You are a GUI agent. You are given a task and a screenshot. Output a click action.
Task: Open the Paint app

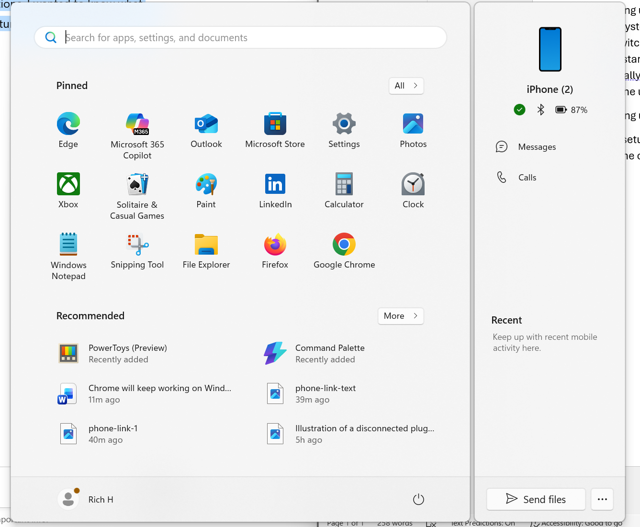[x=206, y=190]
